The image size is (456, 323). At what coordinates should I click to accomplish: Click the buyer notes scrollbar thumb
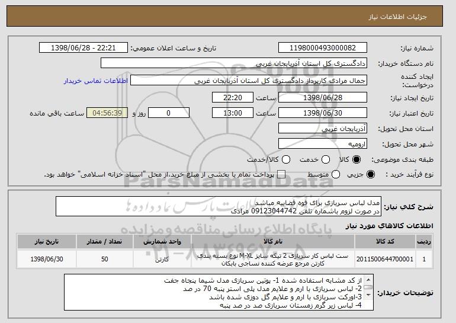point(368,287)
